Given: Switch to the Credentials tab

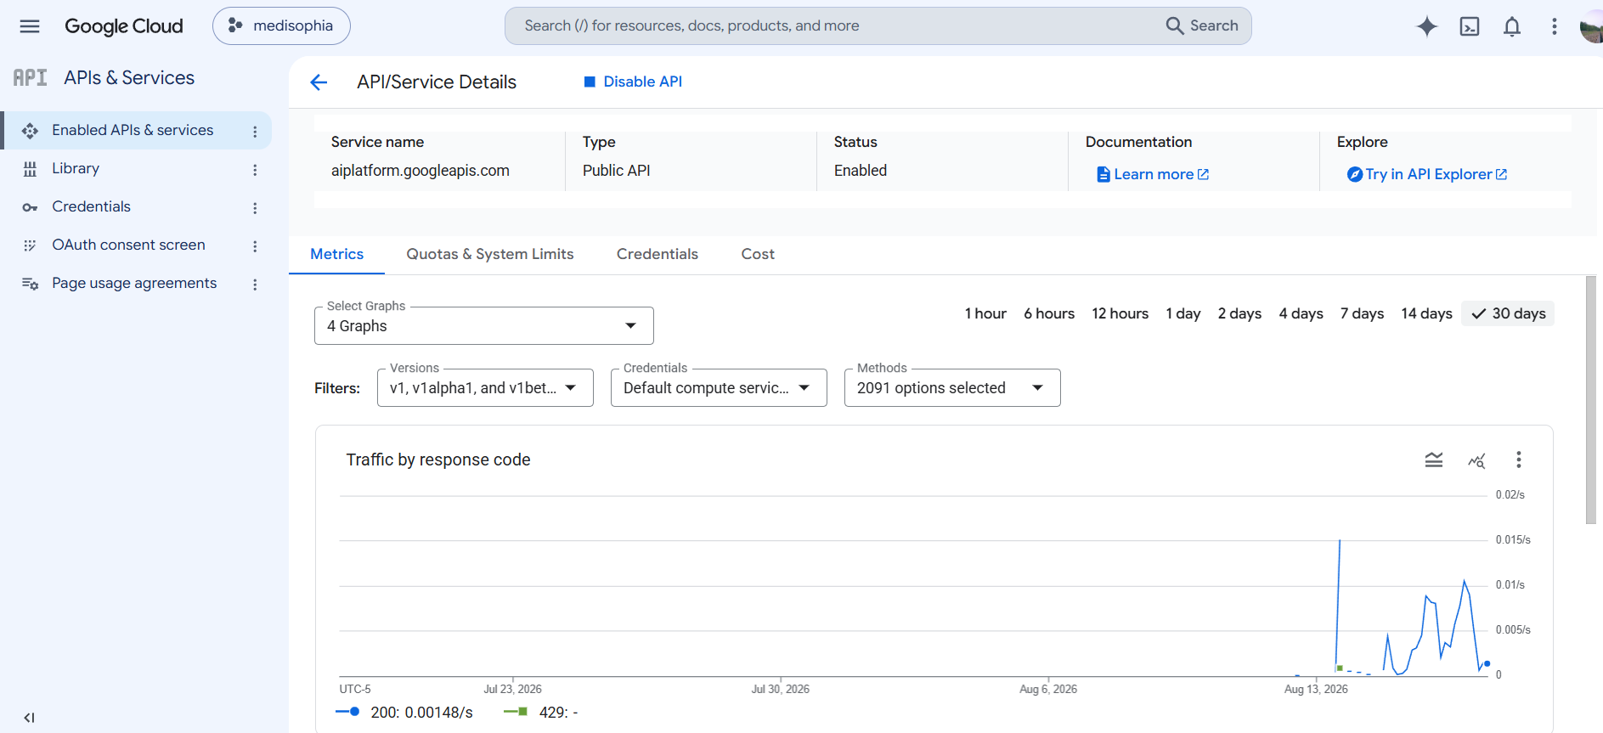Looking at the screenshot, I should tap(658, 254).
